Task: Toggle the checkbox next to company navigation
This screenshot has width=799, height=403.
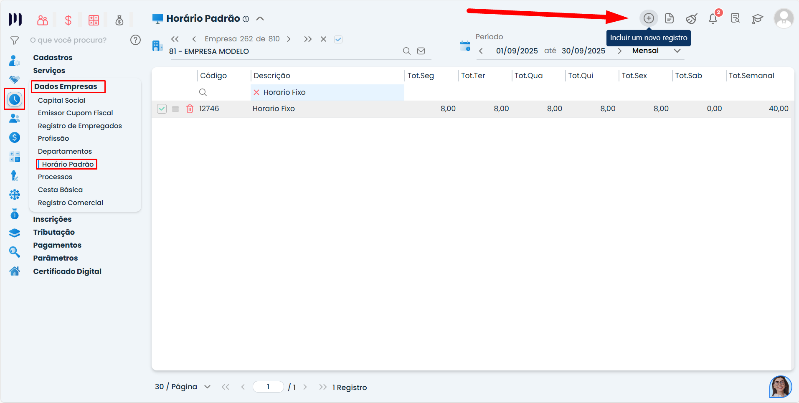Action: (x=338, y=39)
